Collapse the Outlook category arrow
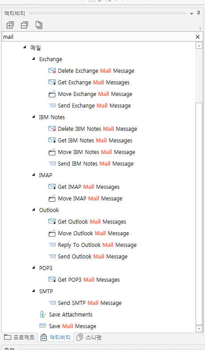 pyautogui.click(x=34, y=209)
